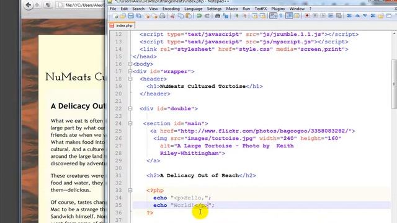This screenshot has width=397, height=223.
Task: Click the Close All documents icon
Action: pyautogui.click(x=154, y=16)
